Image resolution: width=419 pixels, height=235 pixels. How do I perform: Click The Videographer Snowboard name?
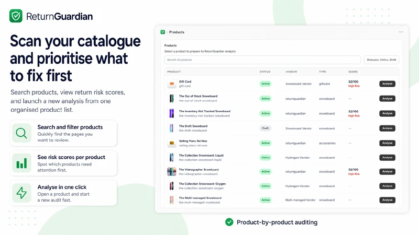click(199, 169)
